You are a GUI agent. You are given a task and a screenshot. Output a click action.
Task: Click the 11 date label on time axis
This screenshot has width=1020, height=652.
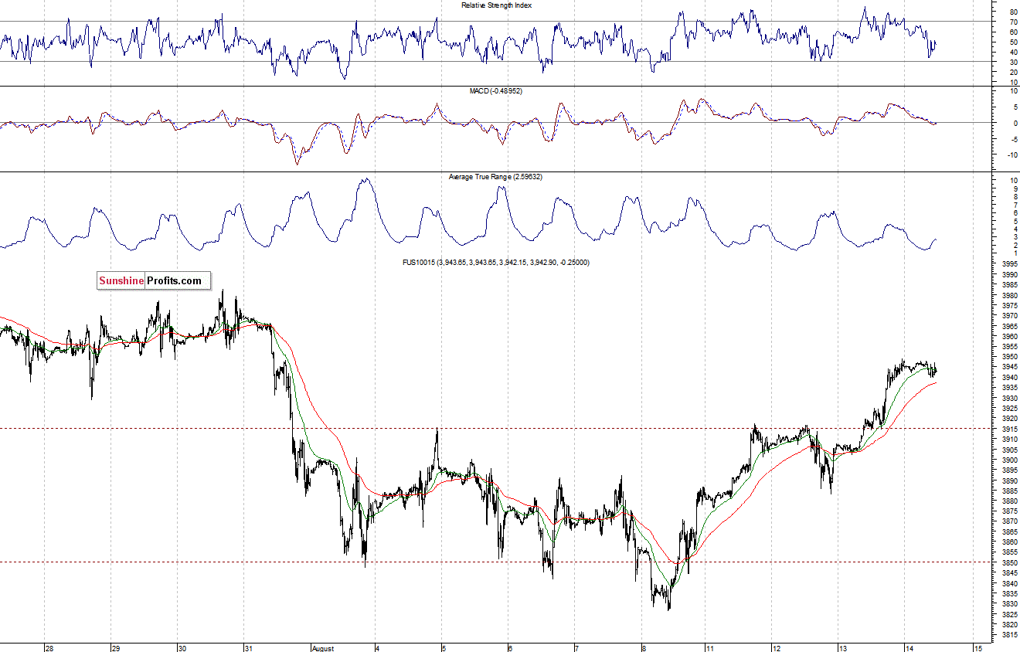(x=711, y=648)
